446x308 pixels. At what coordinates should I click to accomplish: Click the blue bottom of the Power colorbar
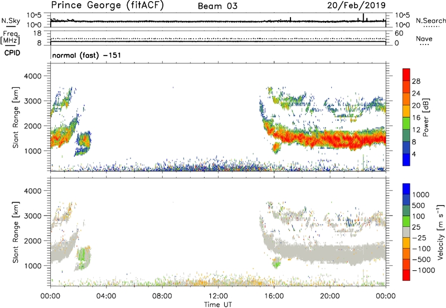click(x=406, y=160)
